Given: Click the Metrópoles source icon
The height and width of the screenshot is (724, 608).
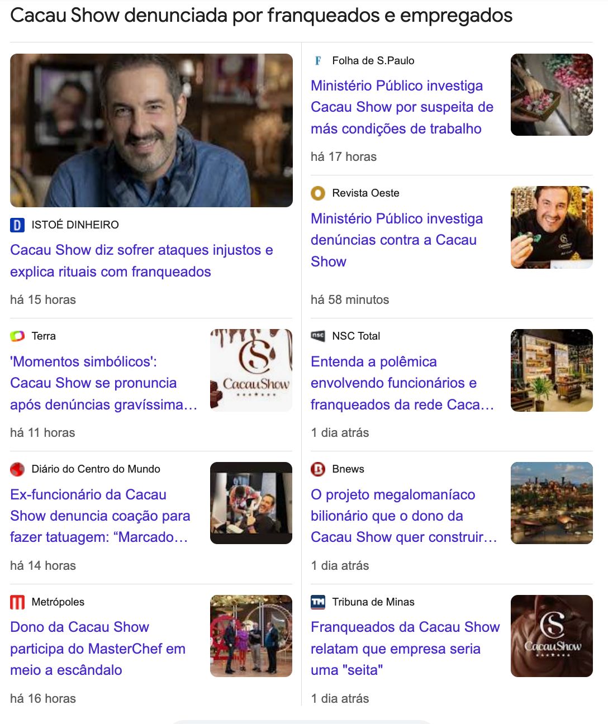Looking at the screenshot, I should point(17,602).
